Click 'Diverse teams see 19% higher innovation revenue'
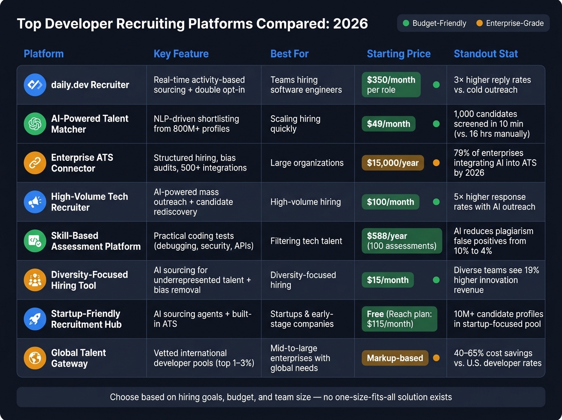562x420 pixels. [x=496, y=280]
